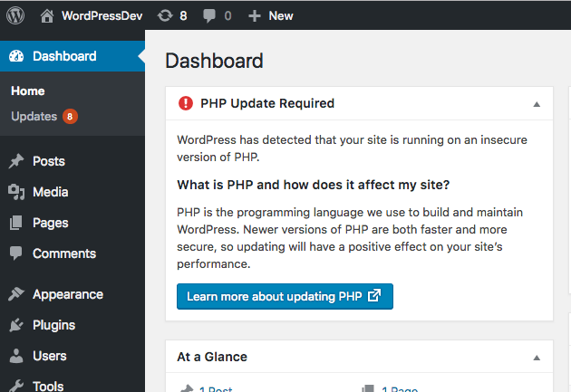The height and width of the screenshot is (392, 571).
Task: Click the Users person icon
Action: pos(16,356)
